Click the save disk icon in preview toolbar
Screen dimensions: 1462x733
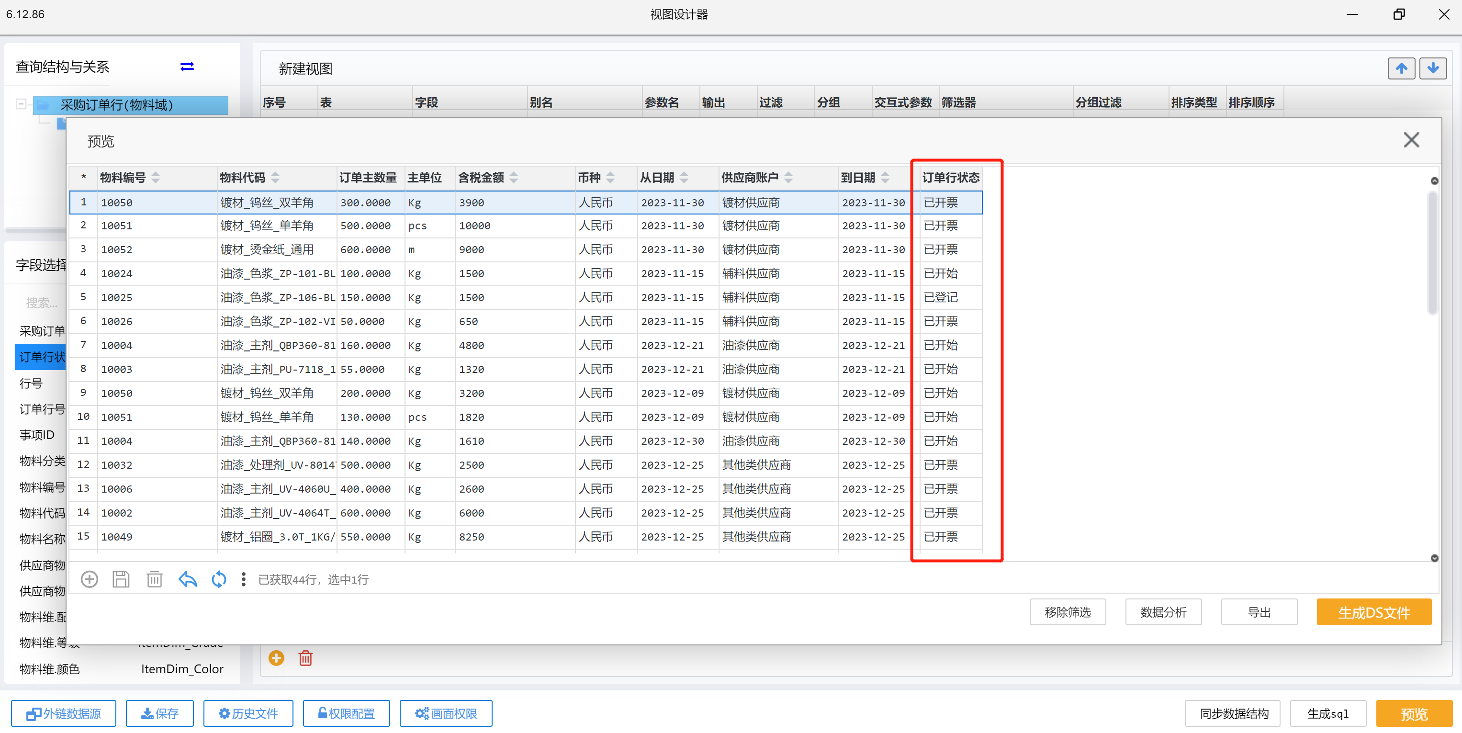click(121, 579)
